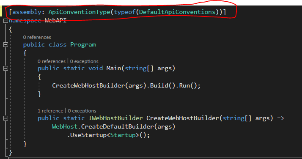Click the DefaultApiConventions type name

coord(177,12)
